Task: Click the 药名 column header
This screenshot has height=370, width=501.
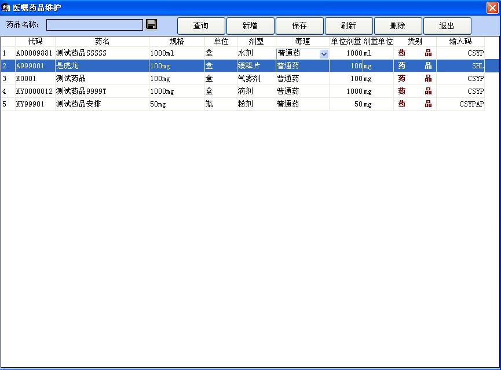Action: coord(102,42)
